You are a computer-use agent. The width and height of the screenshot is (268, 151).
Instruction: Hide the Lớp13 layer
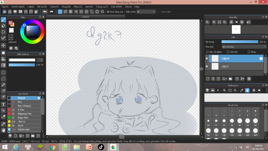pos(207,66)
